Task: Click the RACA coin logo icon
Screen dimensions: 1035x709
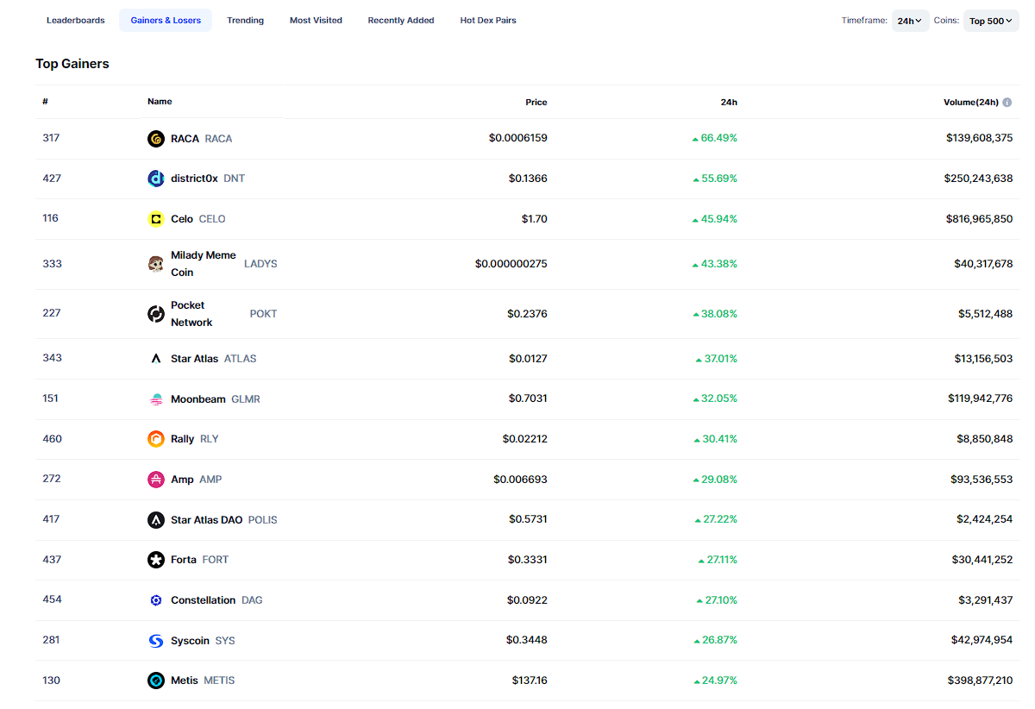Action: 155,139
